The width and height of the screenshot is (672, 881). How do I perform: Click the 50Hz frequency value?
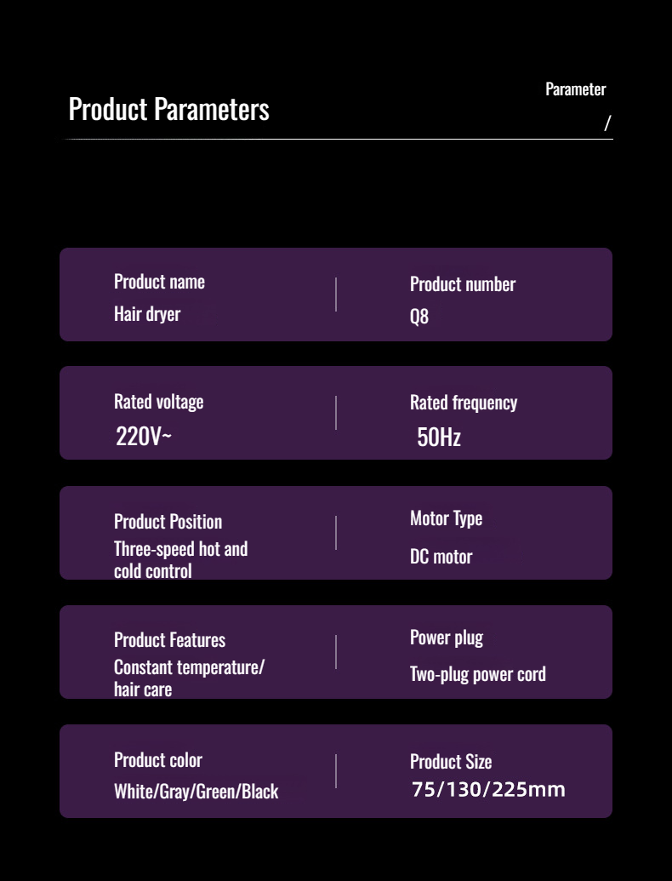[438, 438]
